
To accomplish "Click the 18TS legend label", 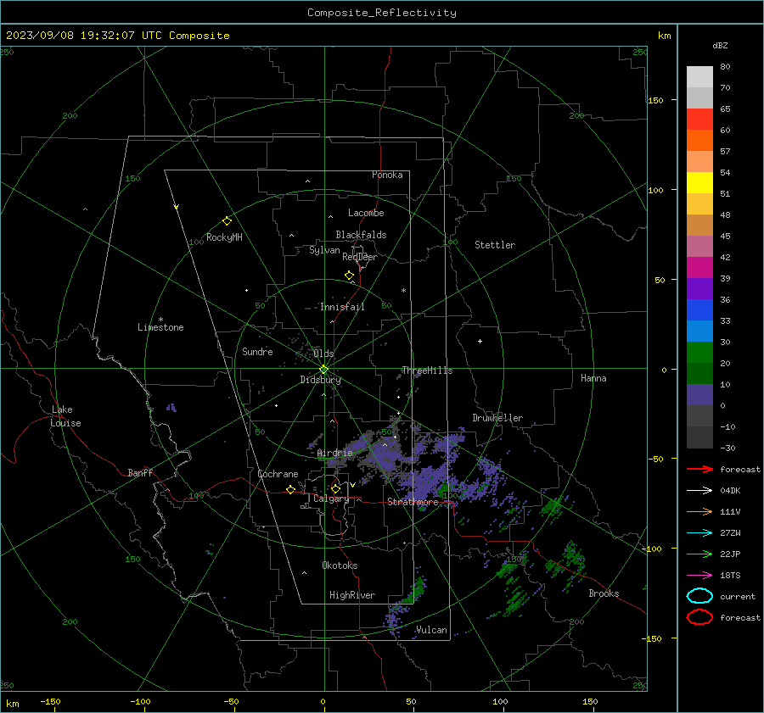I will pos(730,576).
